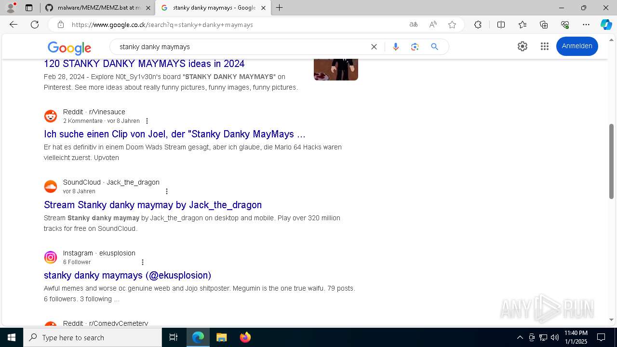The image size is (617, 347).
Task: Click the translate page icon
Action: 414,25
